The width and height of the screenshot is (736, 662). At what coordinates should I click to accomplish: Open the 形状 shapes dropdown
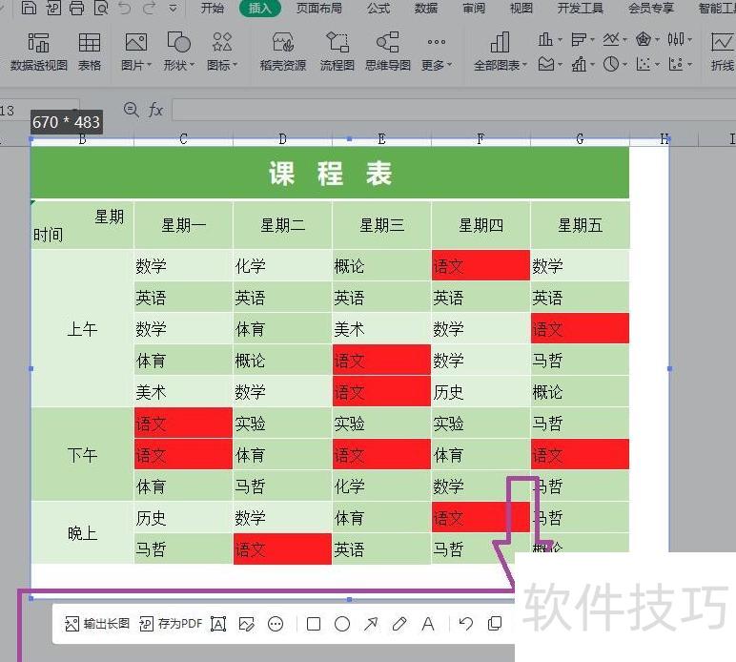point(179,52)
